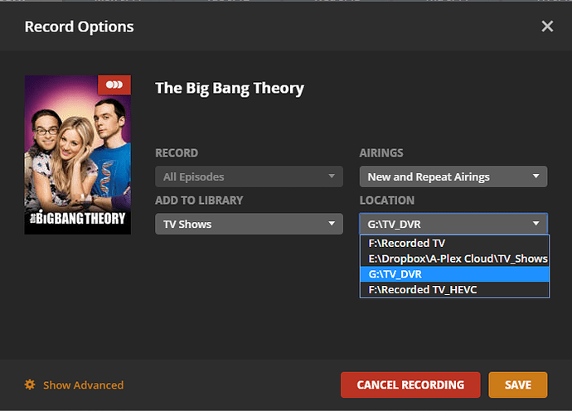The width and height of the screenshot is (572, 411).
Task: Save the recording options
Action: pyautogui.click(x=518, y=384)
